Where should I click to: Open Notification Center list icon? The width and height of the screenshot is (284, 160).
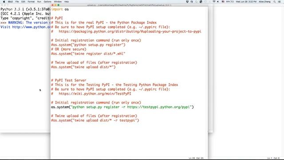coord(280,2)
